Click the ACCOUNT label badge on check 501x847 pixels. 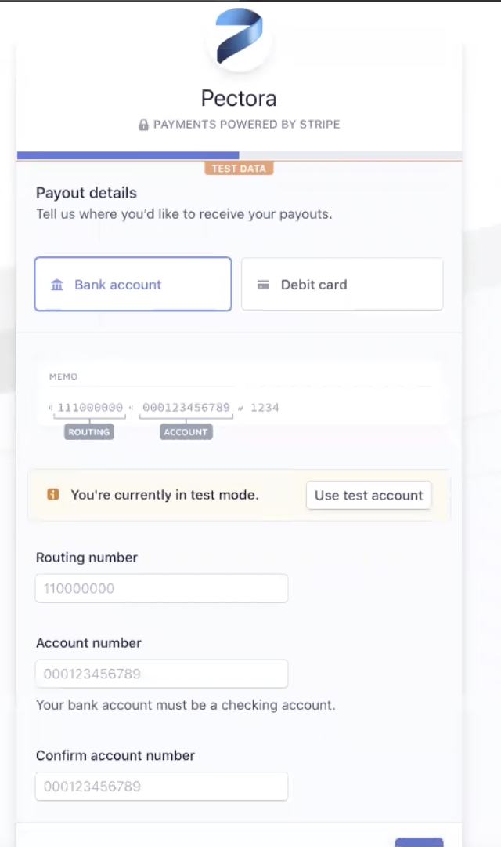click(x=186, y=431)
